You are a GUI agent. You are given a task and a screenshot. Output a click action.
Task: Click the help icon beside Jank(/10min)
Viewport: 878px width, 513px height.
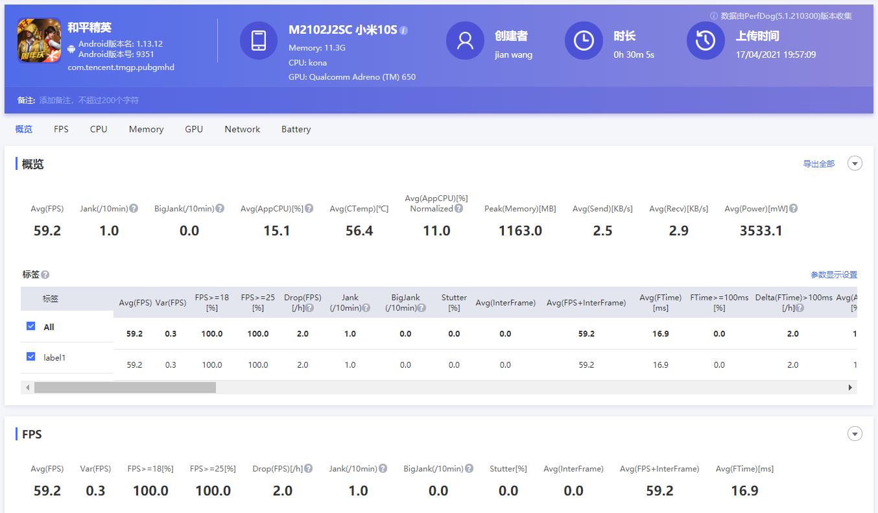134,208
